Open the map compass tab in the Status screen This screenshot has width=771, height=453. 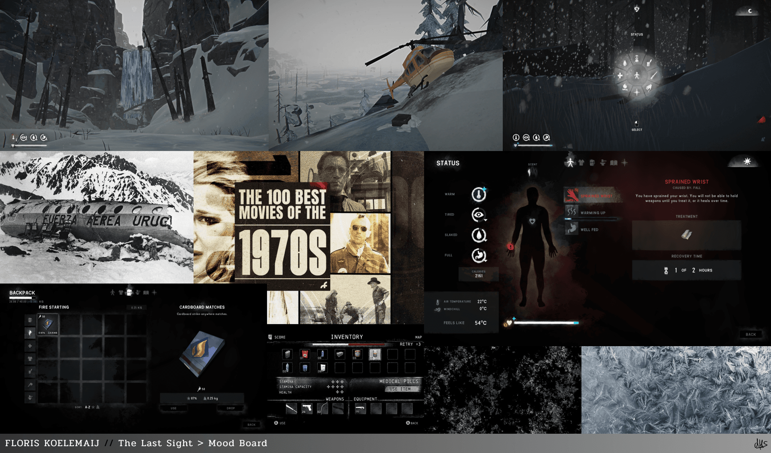(624, 163)
